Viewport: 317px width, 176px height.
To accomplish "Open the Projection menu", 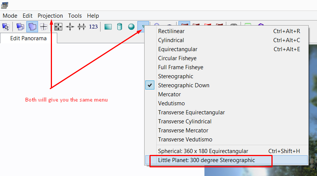I will point(50,16).
